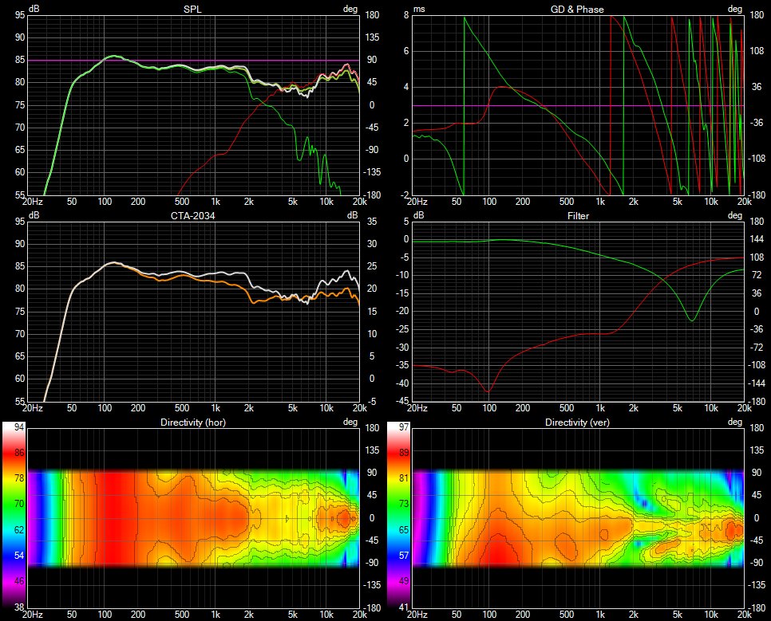771x621 pixels.
Task: Click the deg unit label on GD & Phase chart
Action: [x=734, y=9]
